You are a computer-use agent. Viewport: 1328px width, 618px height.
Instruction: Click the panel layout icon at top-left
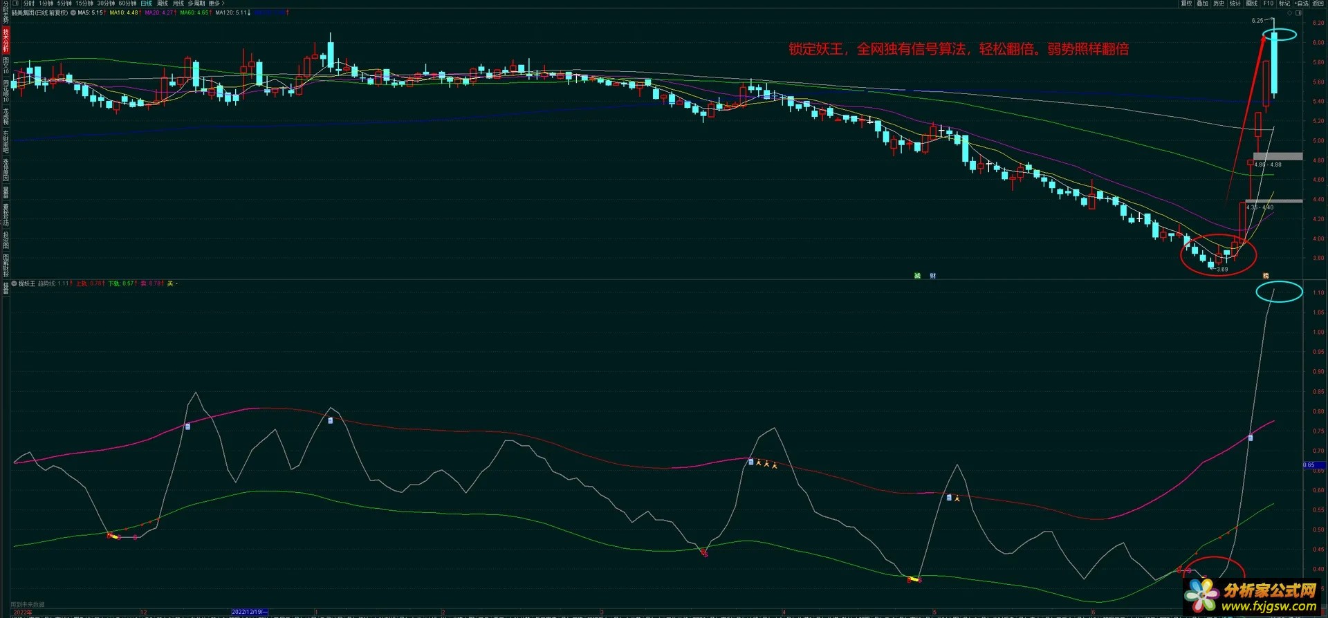[x=15, y=3]
